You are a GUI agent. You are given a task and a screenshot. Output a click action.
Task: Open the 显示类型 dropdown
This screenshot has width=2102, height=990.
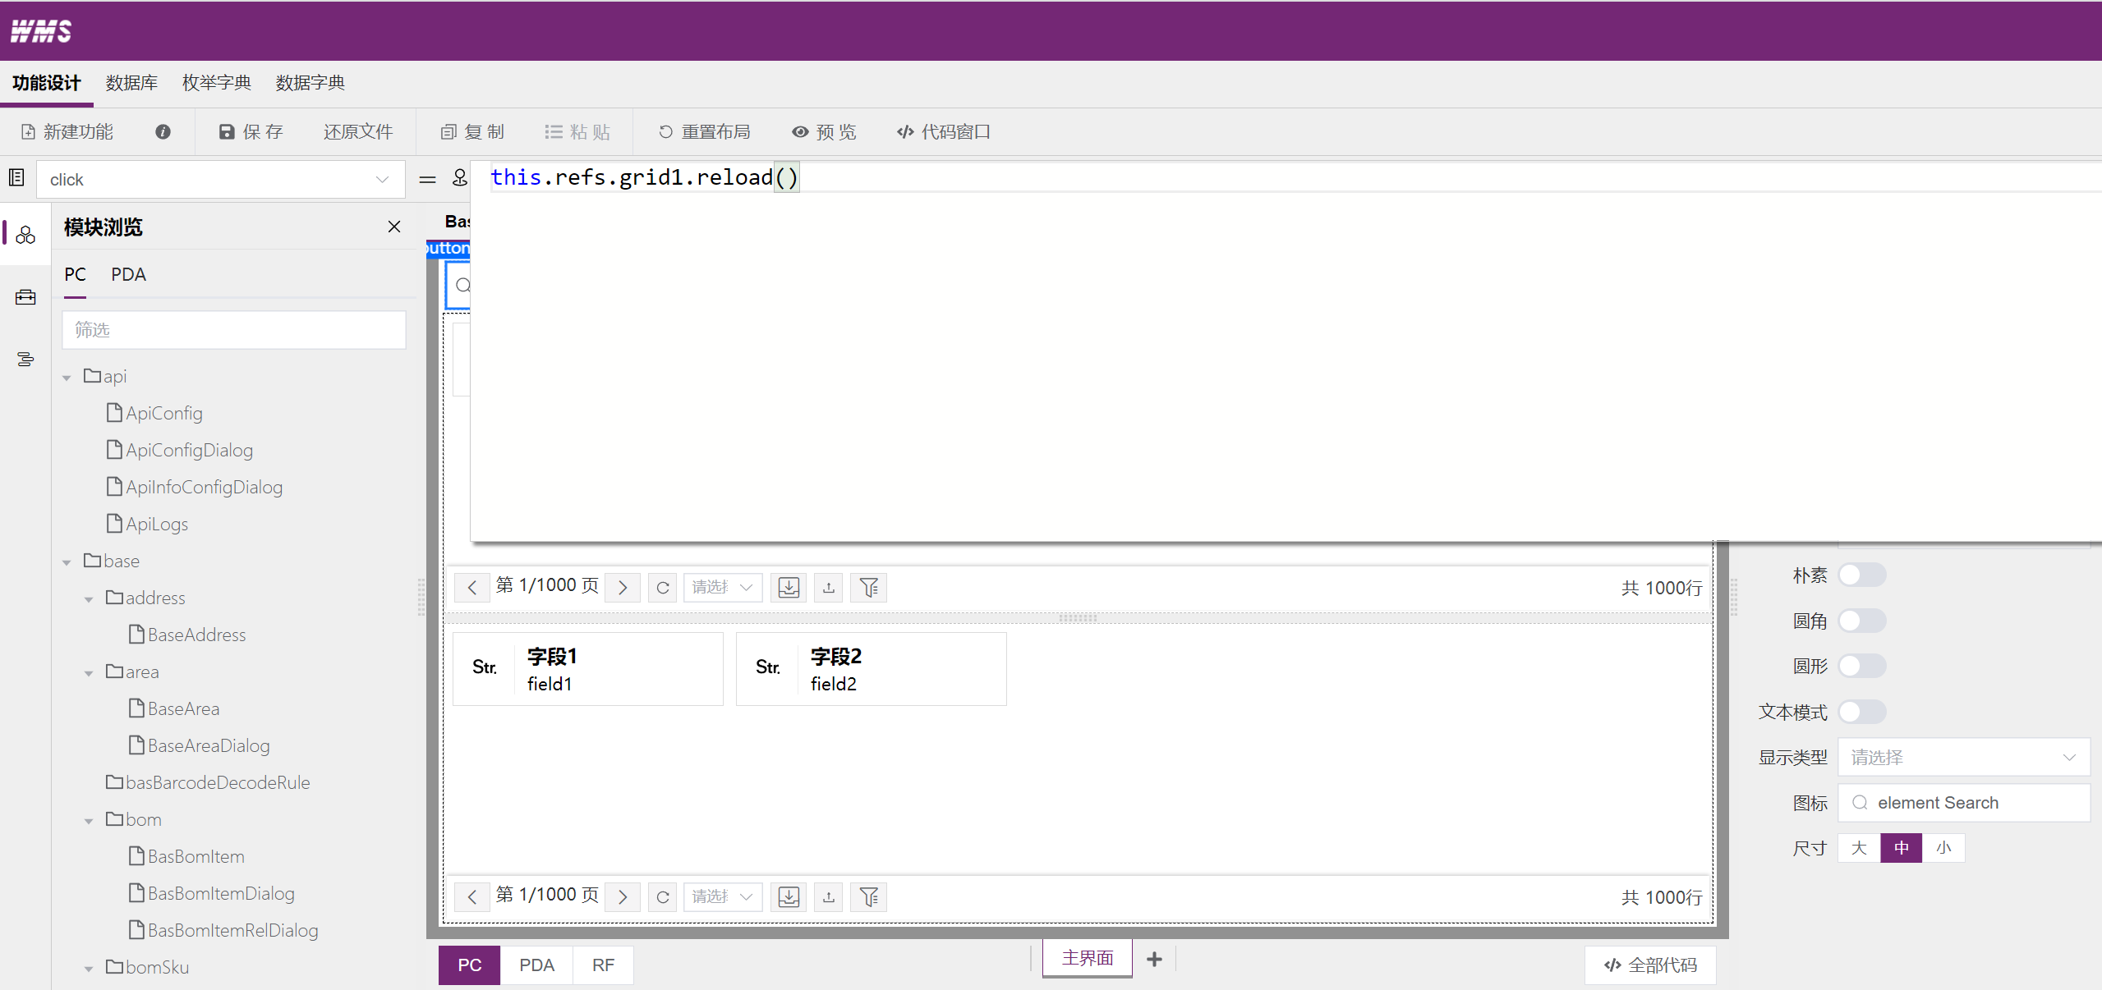point(1963,757)
